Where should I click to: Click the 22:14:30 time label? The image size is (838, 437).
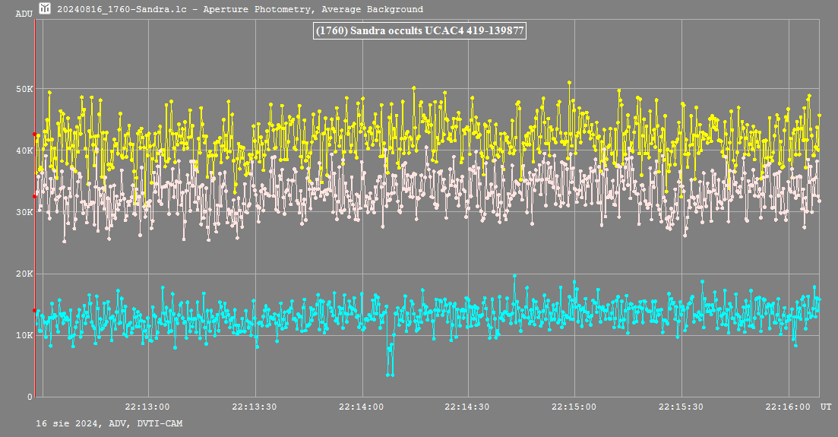click(467, 407)
